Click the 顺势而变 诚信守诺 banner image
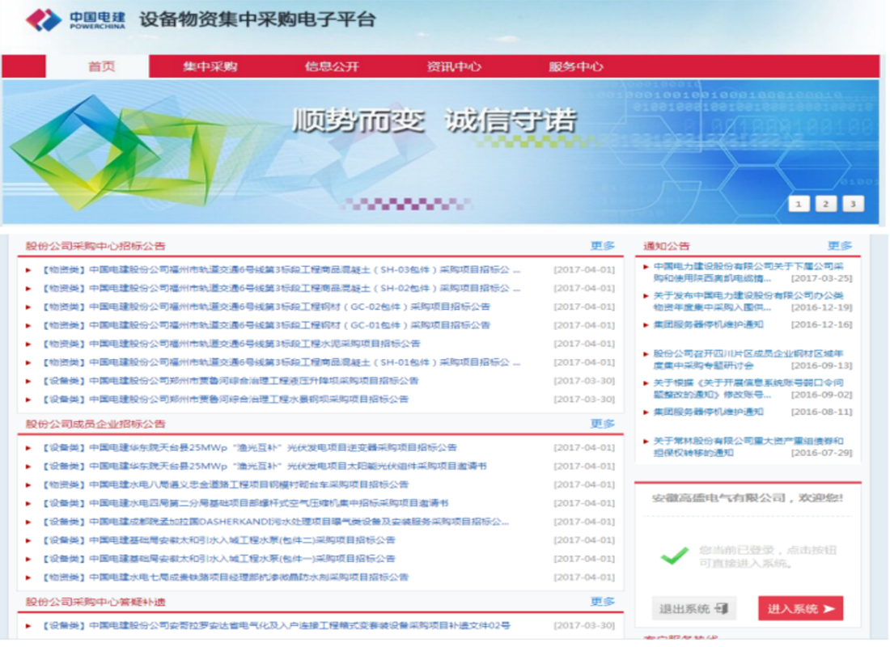This screenshot has height=647, width=890. (x=440, y=151)
